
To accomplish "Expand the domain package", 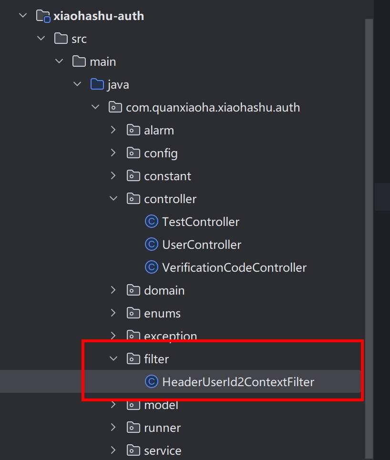I will (x=113, y=290).
